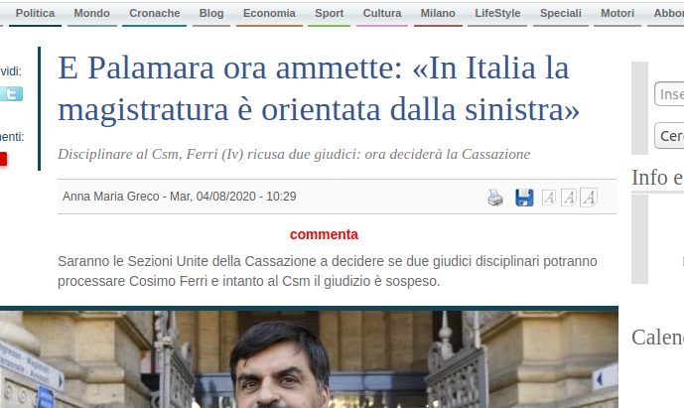Save the article with floppy disk icon
684x408 pixels.
click(524, 198)
